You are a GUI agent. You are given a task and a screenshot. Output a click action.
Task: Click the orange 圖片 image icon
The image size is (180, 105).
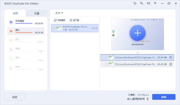click(11, 31)
